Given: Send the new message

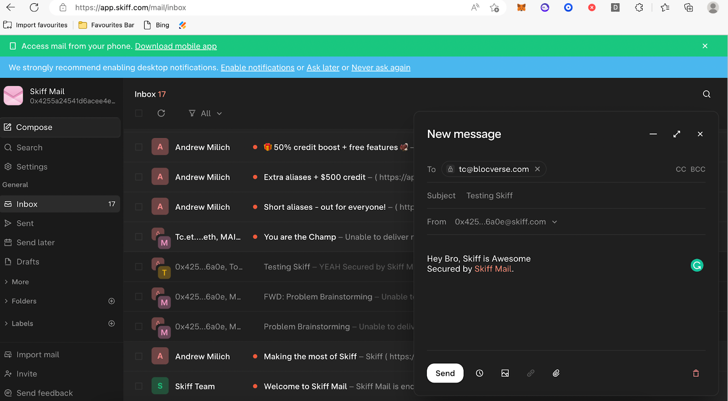Looking at the screenshot, I should click(x=445, y=373).
